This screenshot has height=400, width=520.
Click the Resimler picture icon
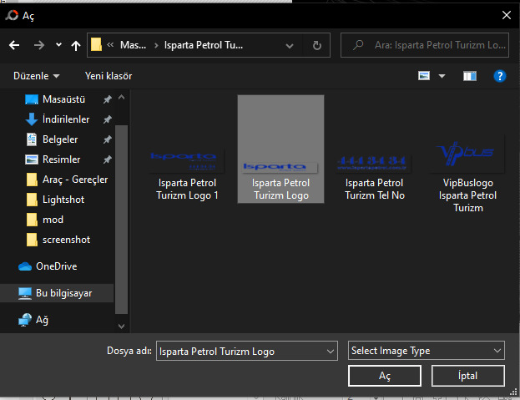coord(32,159)
